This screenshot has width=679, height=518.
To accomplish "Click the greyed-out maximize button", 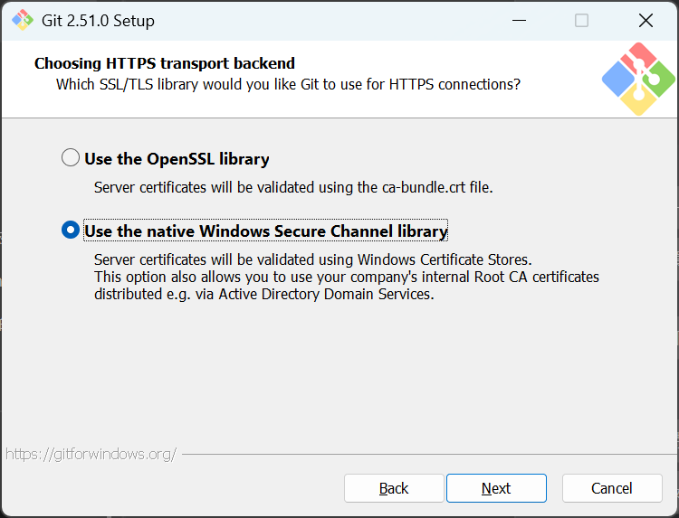I will coord(581,20).
